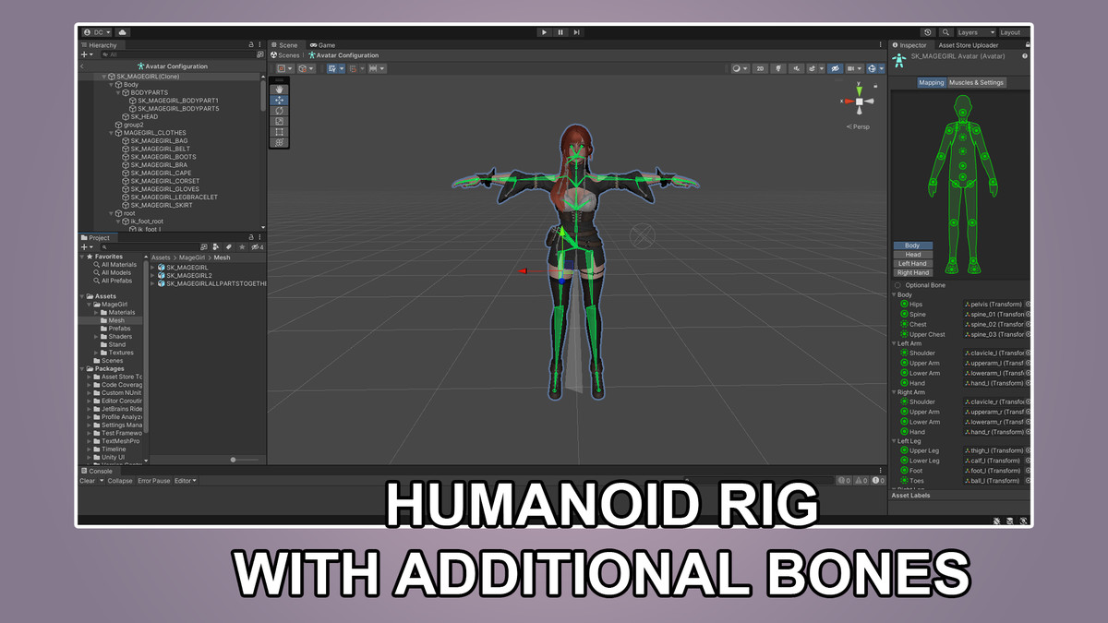Expand the SK_MAGEGIRL2 mesh asset

(153, 275)
